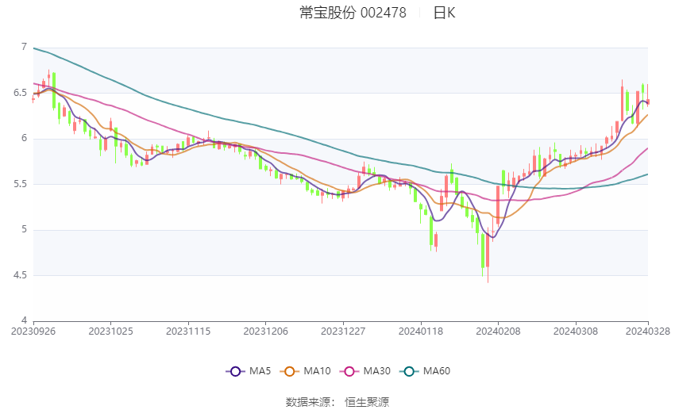Hide the MA30 line via legend label
The width and height of the screenshot is (675, 410).
[x=377, y=371]
